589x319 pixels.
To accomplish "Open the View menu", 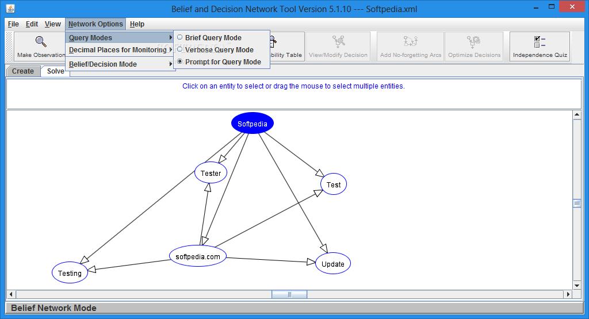I will (52, 24).
